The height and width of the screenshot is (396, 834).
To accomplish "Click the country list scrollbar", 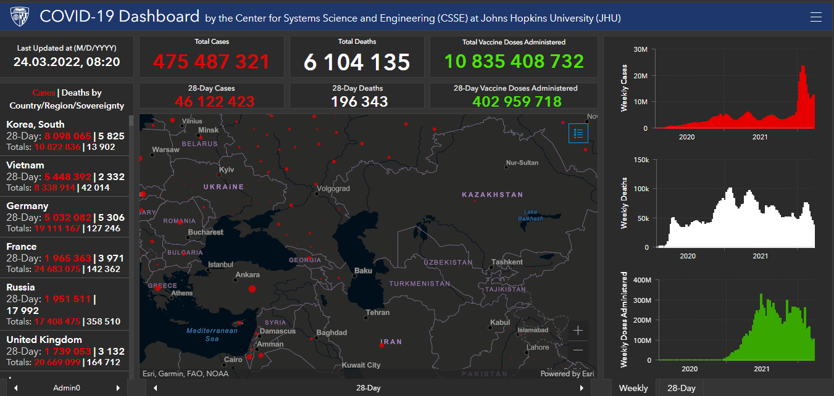I will click(x=131, y=185).
